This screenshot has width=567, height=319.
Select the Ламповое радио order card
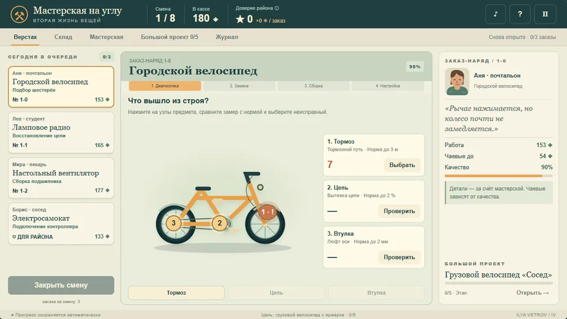coord(61,132)
